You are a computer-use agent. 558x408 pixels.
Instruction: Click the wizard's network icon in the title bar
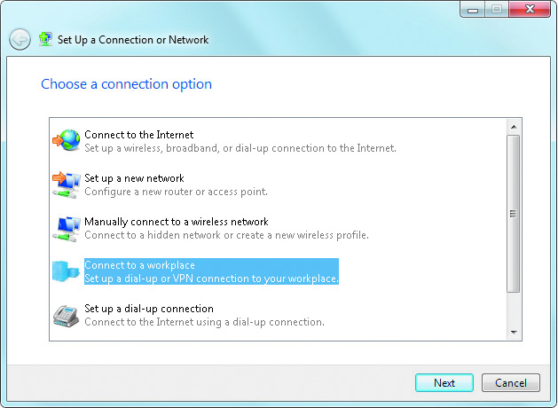(x=45, y=39)
